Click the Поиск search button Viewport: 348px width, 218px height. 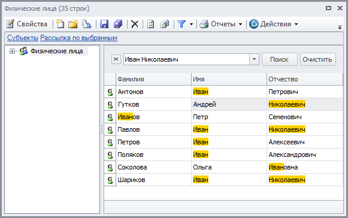click(280, 59)
